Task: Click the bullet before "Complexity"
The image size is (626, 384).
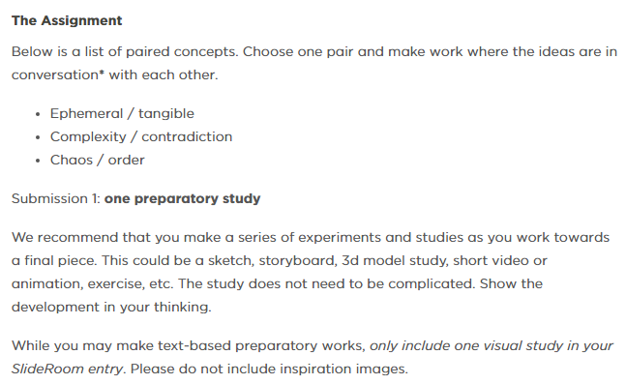Action: pyautogui.click(x=38, y=137)
